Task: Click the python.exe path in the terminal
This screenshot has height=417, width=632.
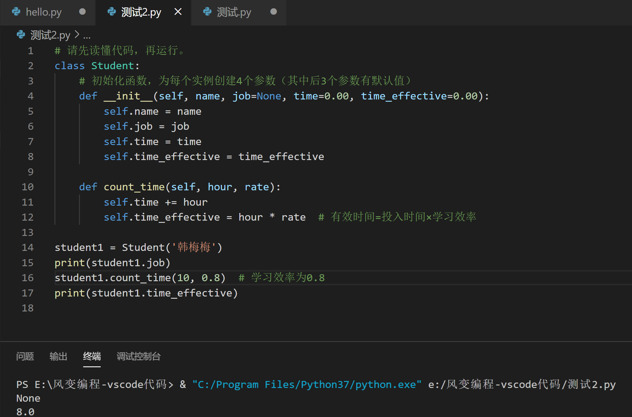Action: [x=307, y=384]
